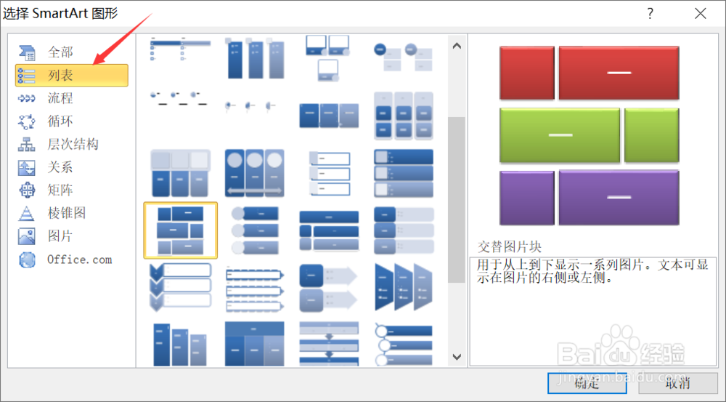The width and height of the screenshot is (726, 402).
Task: Cancel the dialog with 取消
Action: pos(678,383)
